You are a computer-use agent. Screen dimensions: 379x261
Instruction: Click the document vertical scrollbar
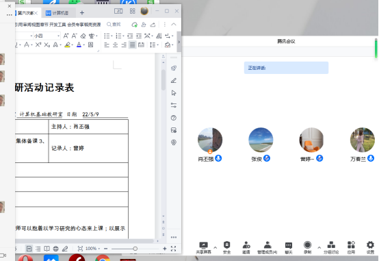click(164, 79)
